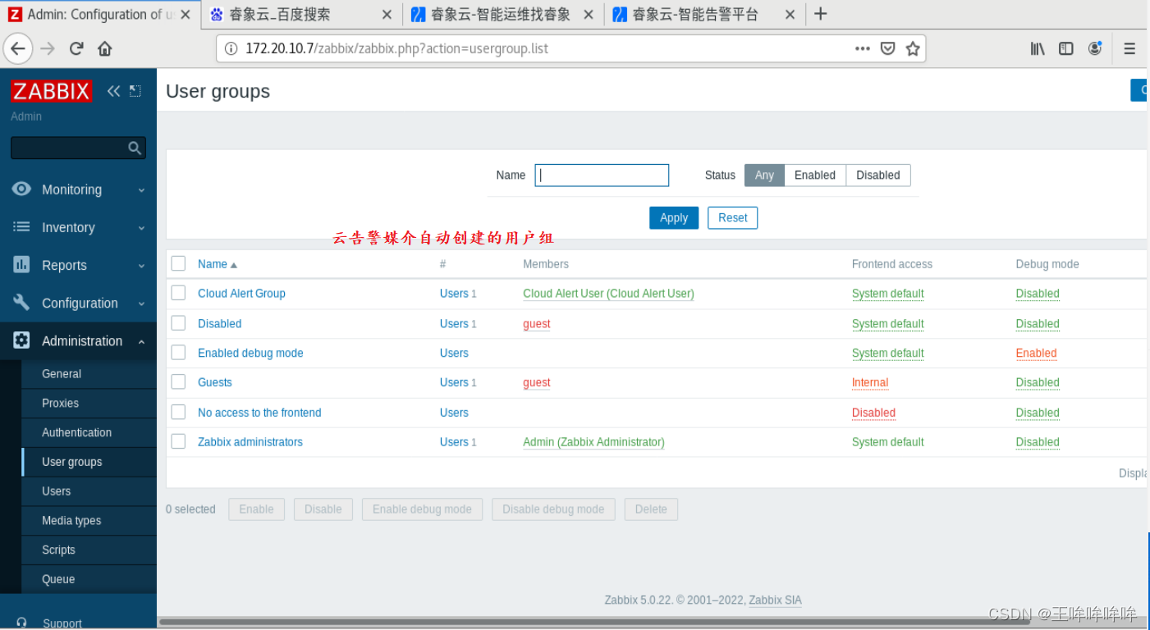Open the Zabbix SIA footer link
Screen dimensions: 1150x630
(775, 600)
